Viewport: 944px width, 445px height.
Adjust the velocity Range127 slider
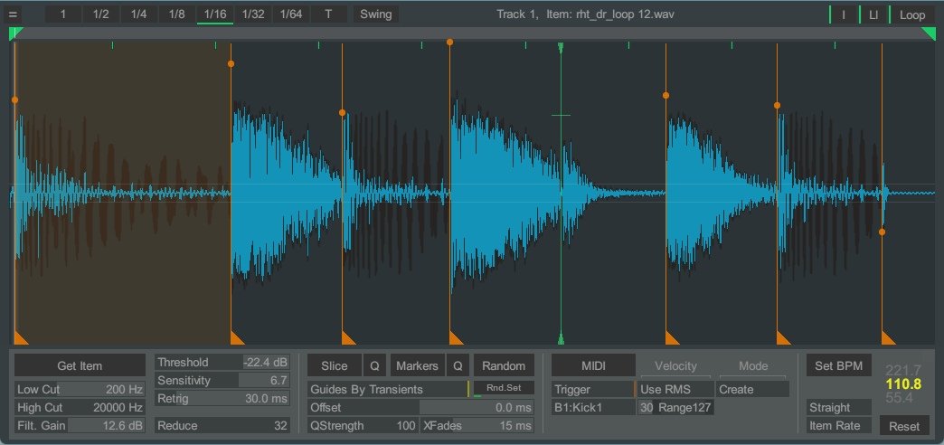tap(676, 408)
